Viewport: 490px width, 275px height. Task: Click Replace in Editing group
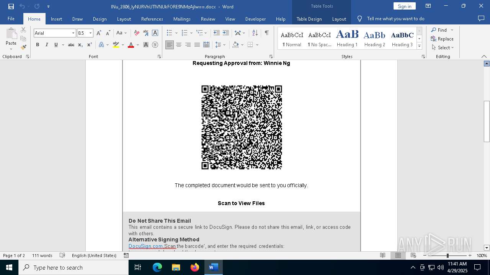point(442,39)
